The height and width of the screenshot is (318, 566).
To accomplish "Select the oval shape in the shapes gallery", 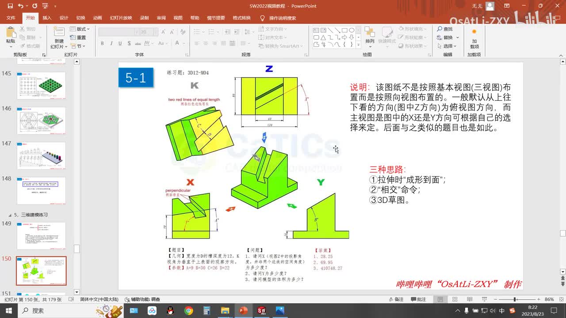I will click(352, 30).
